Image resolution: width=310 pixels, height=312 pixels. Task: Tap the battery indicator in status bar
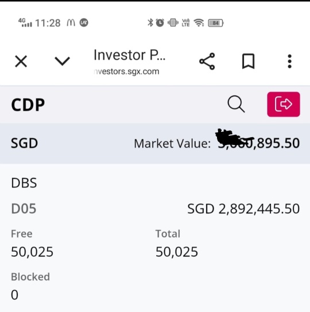tap(216, 23)
